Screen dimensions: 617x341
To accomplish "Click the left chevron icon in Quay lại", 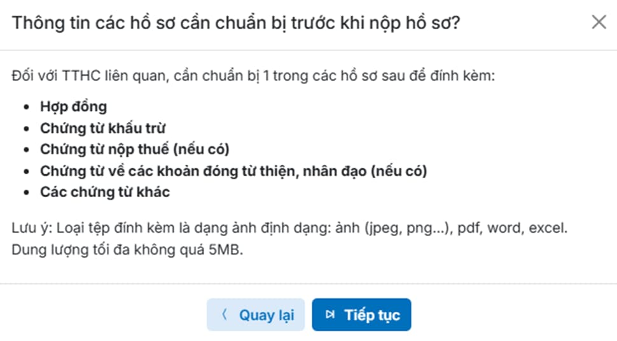I will coord(224,315).
